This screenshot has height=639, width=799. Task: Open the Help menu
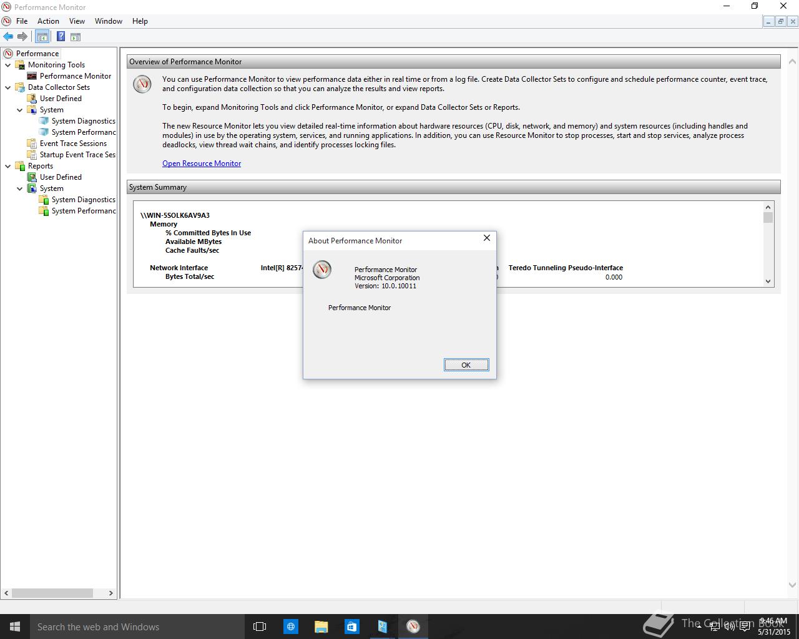coord(140,21)
